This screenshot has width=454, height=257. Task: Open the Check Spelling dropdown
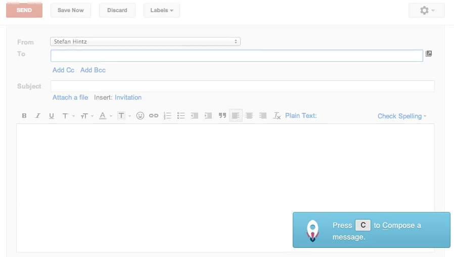click(x=402, y=116)
